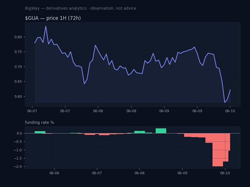Select the "$GUA — price 1H (72h)" title

[53, 18]
